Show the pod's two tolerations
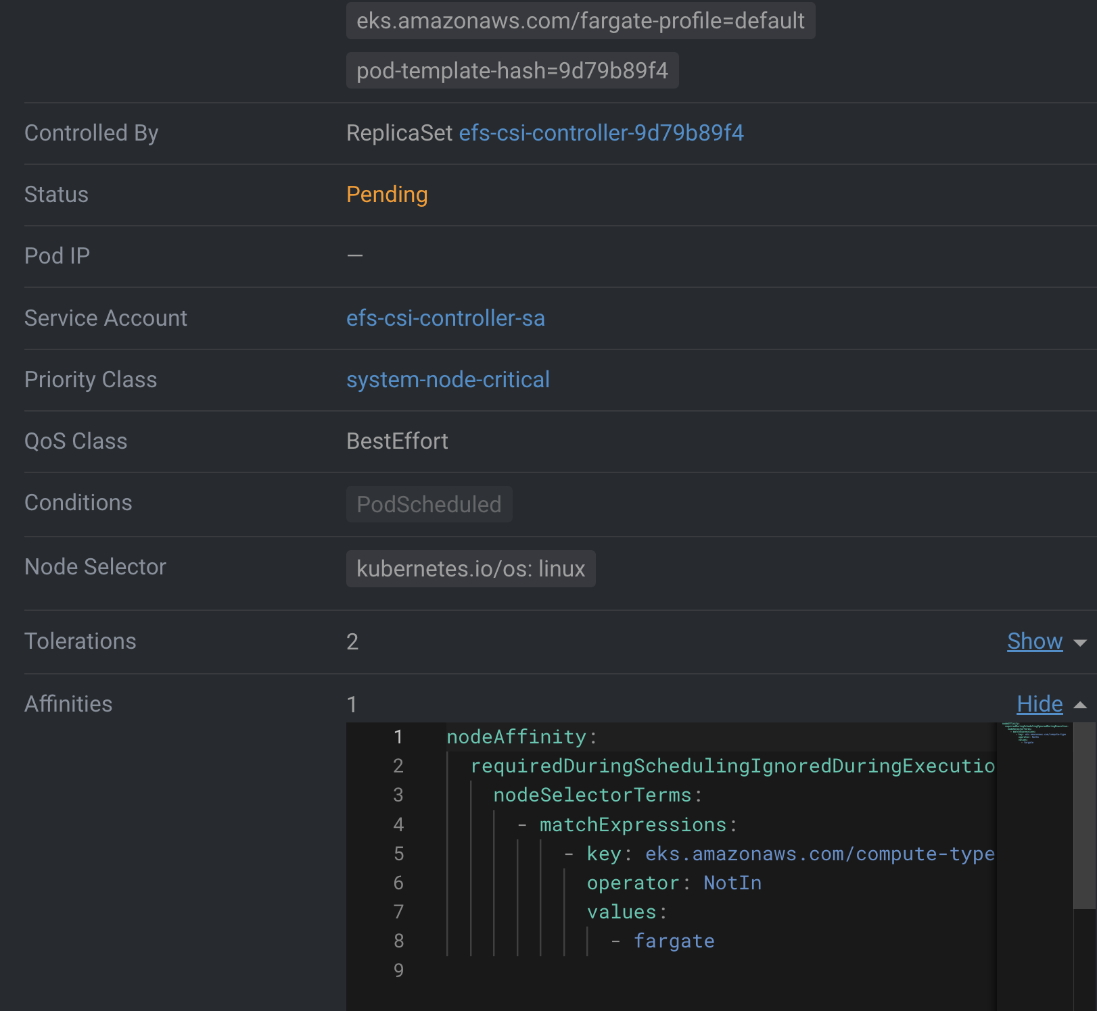 click(x=1034, y=641)
